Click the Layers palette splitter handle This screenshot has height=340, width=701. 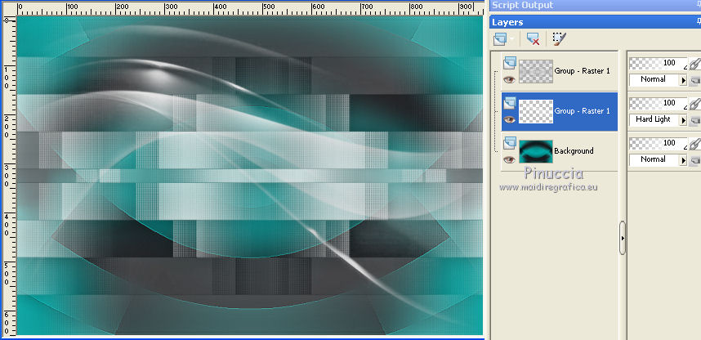pos(623,238)
